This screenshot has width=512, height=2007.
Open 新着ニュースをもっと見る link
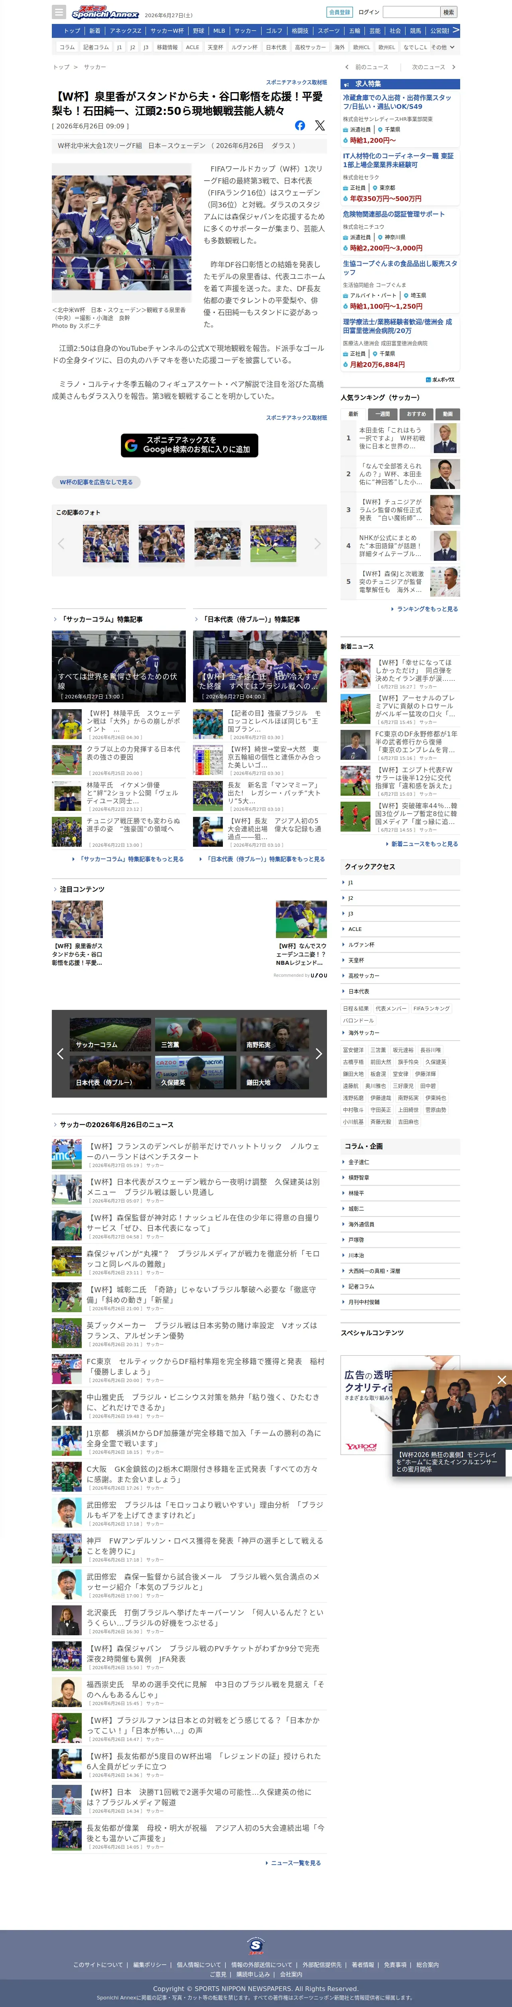(x=424, y=844)
